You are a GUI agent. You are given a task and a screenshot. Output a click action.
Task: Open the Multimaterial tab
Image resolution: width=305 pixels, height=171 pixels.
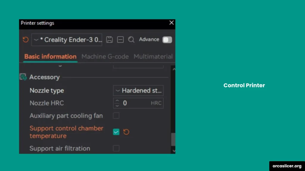[x=153, y=56]
